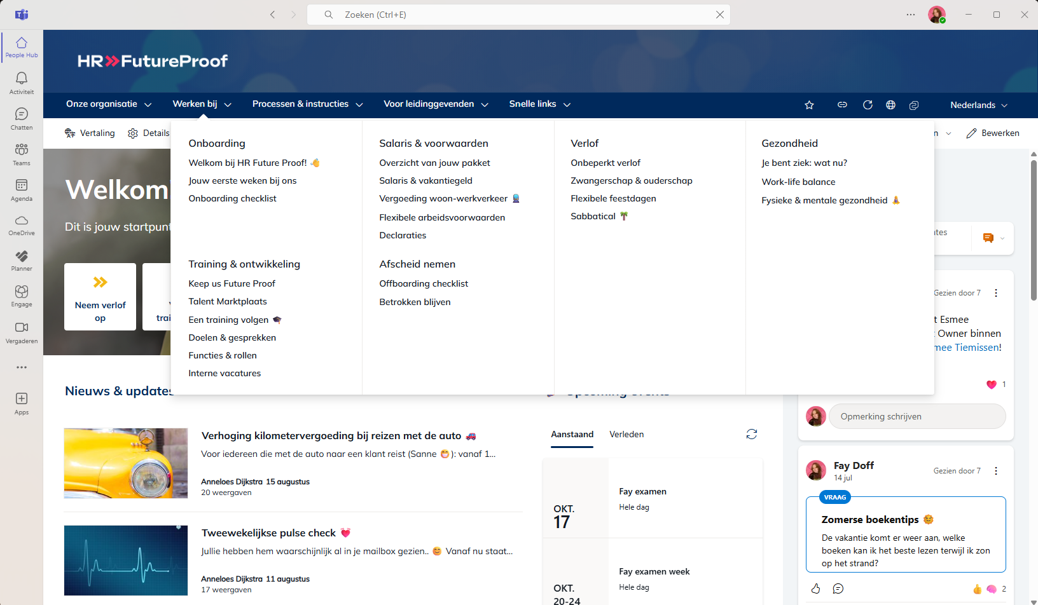Comment on the Zomerse boekentips post
1038x605 pixels.
click(838, 588)
